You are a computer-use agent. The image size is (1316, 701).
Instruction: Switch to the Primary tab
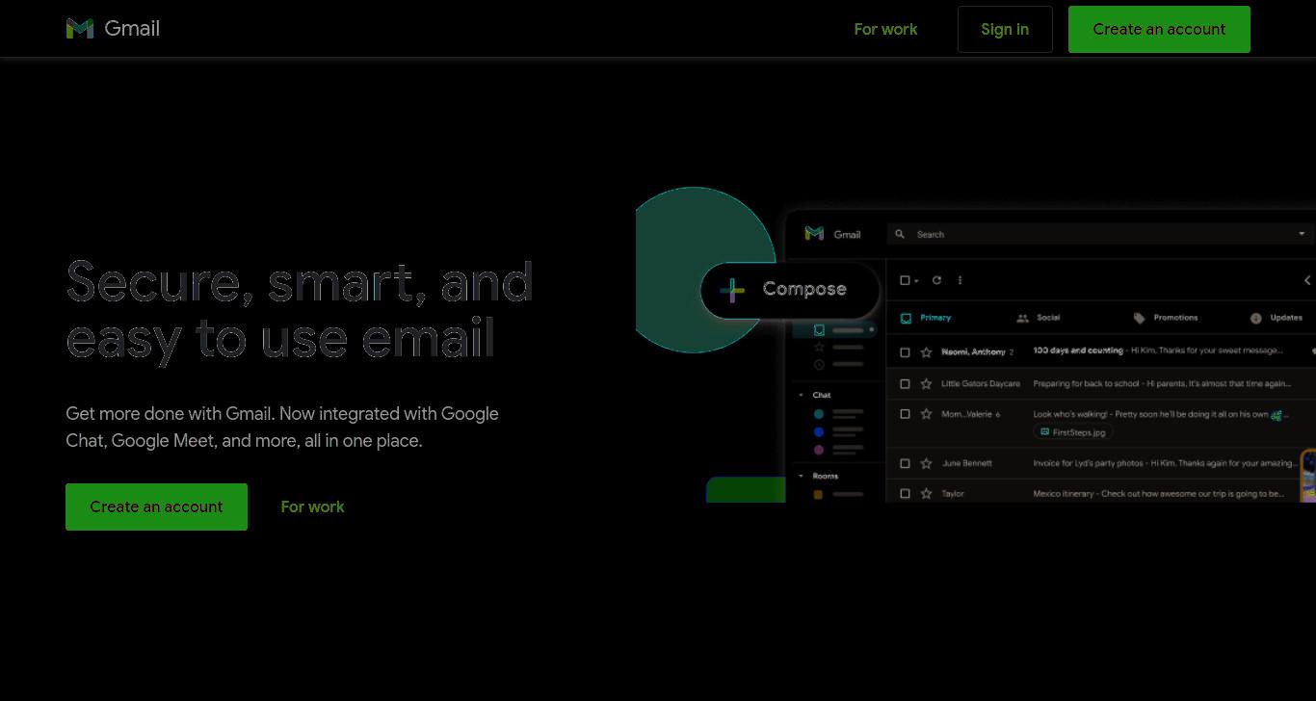pyautogui.click(x=926, y=318)
